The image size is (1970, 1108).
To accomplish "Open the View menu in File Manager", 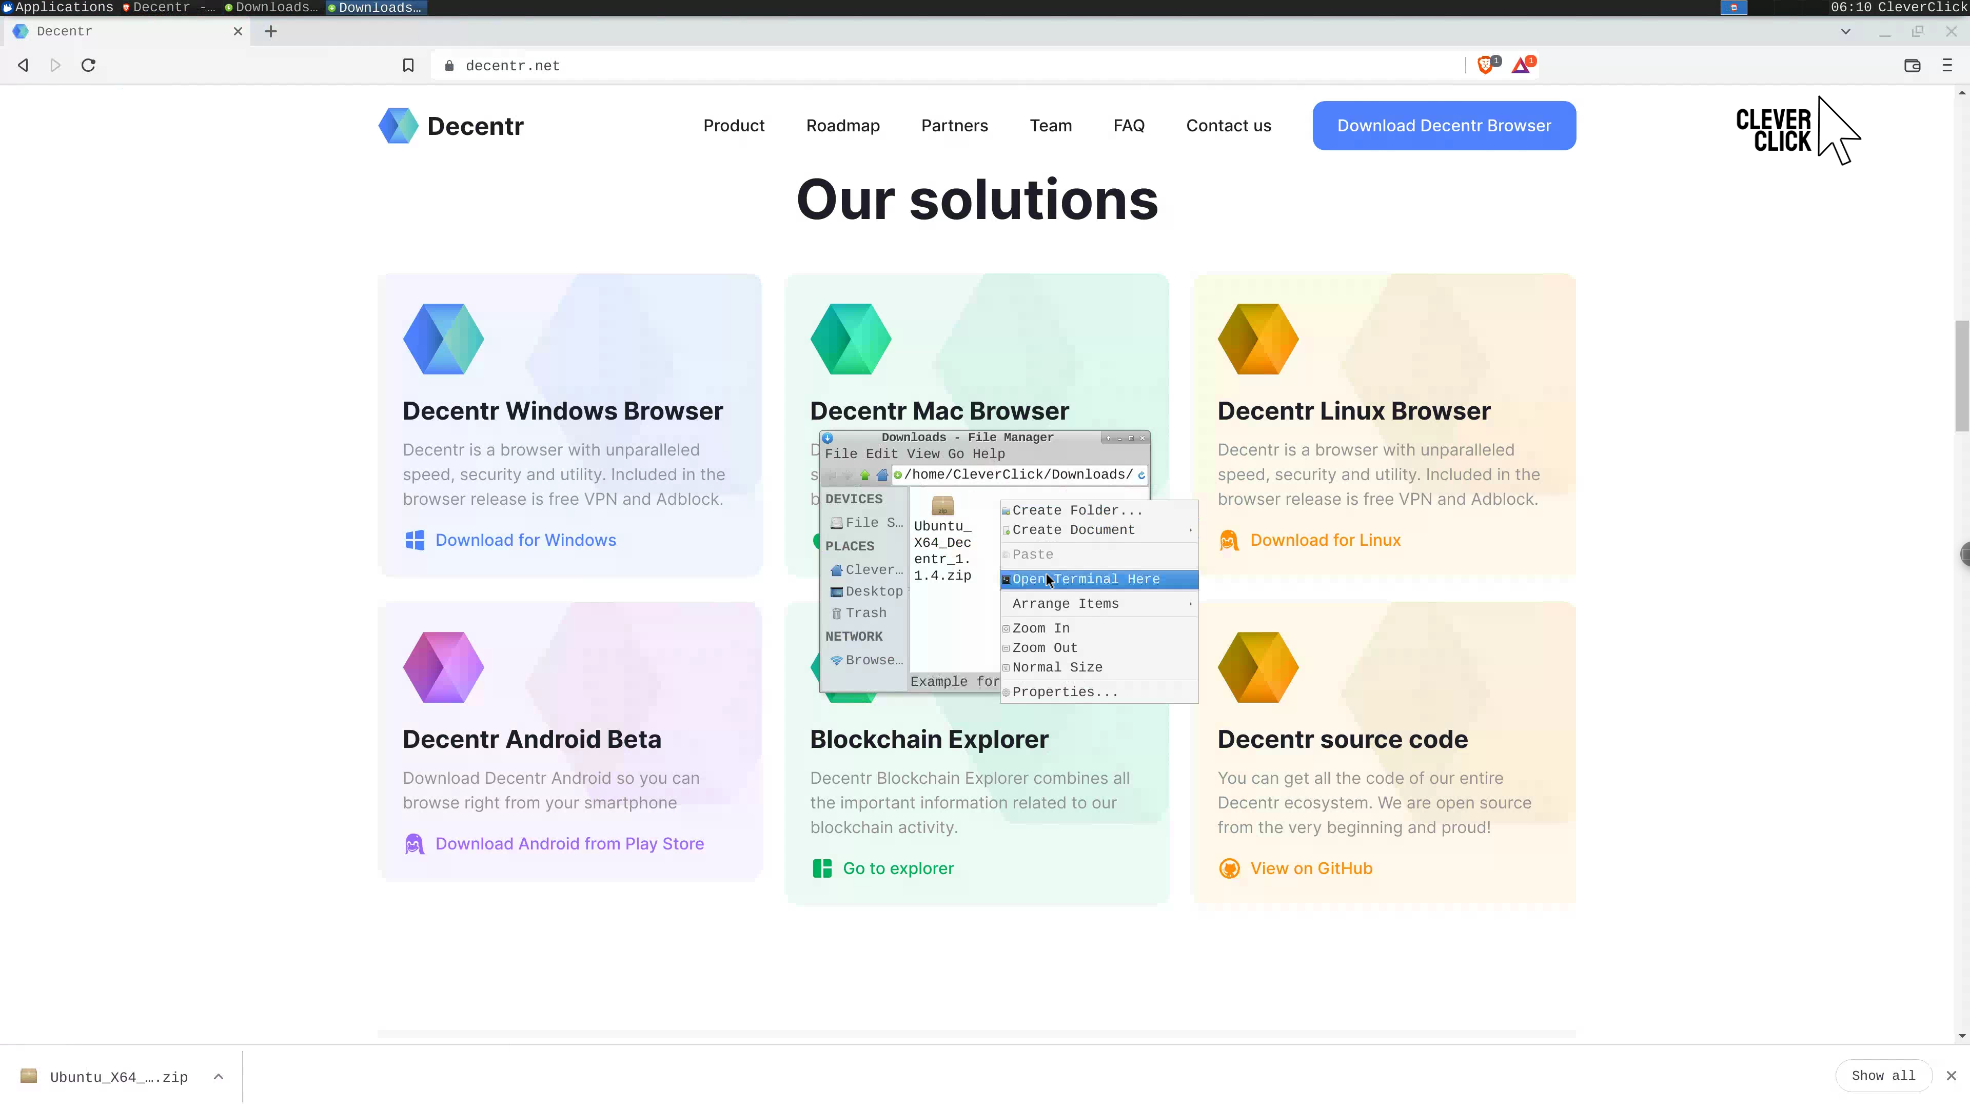I will coord(923,454).
